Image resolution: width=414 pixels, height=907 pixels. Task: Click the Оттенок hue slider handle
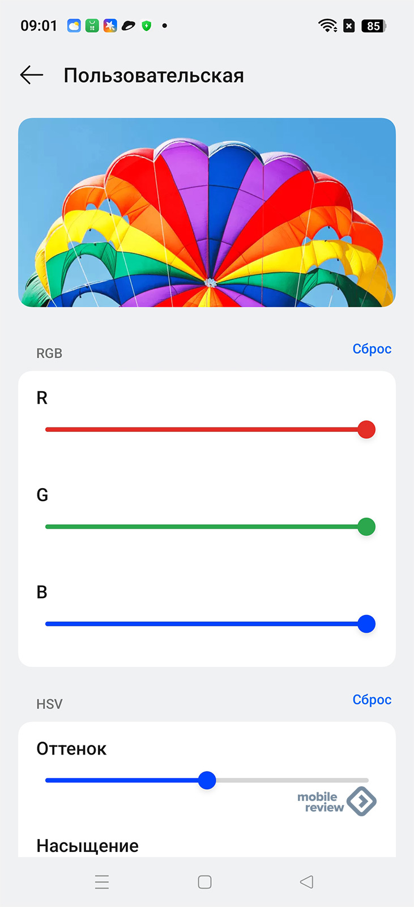[x=207, y=781]
